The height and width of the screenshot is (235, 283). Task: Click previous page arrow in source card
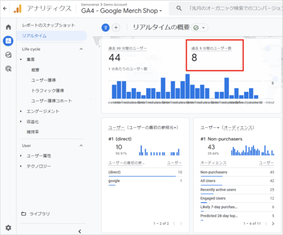(x=174, y=224)
